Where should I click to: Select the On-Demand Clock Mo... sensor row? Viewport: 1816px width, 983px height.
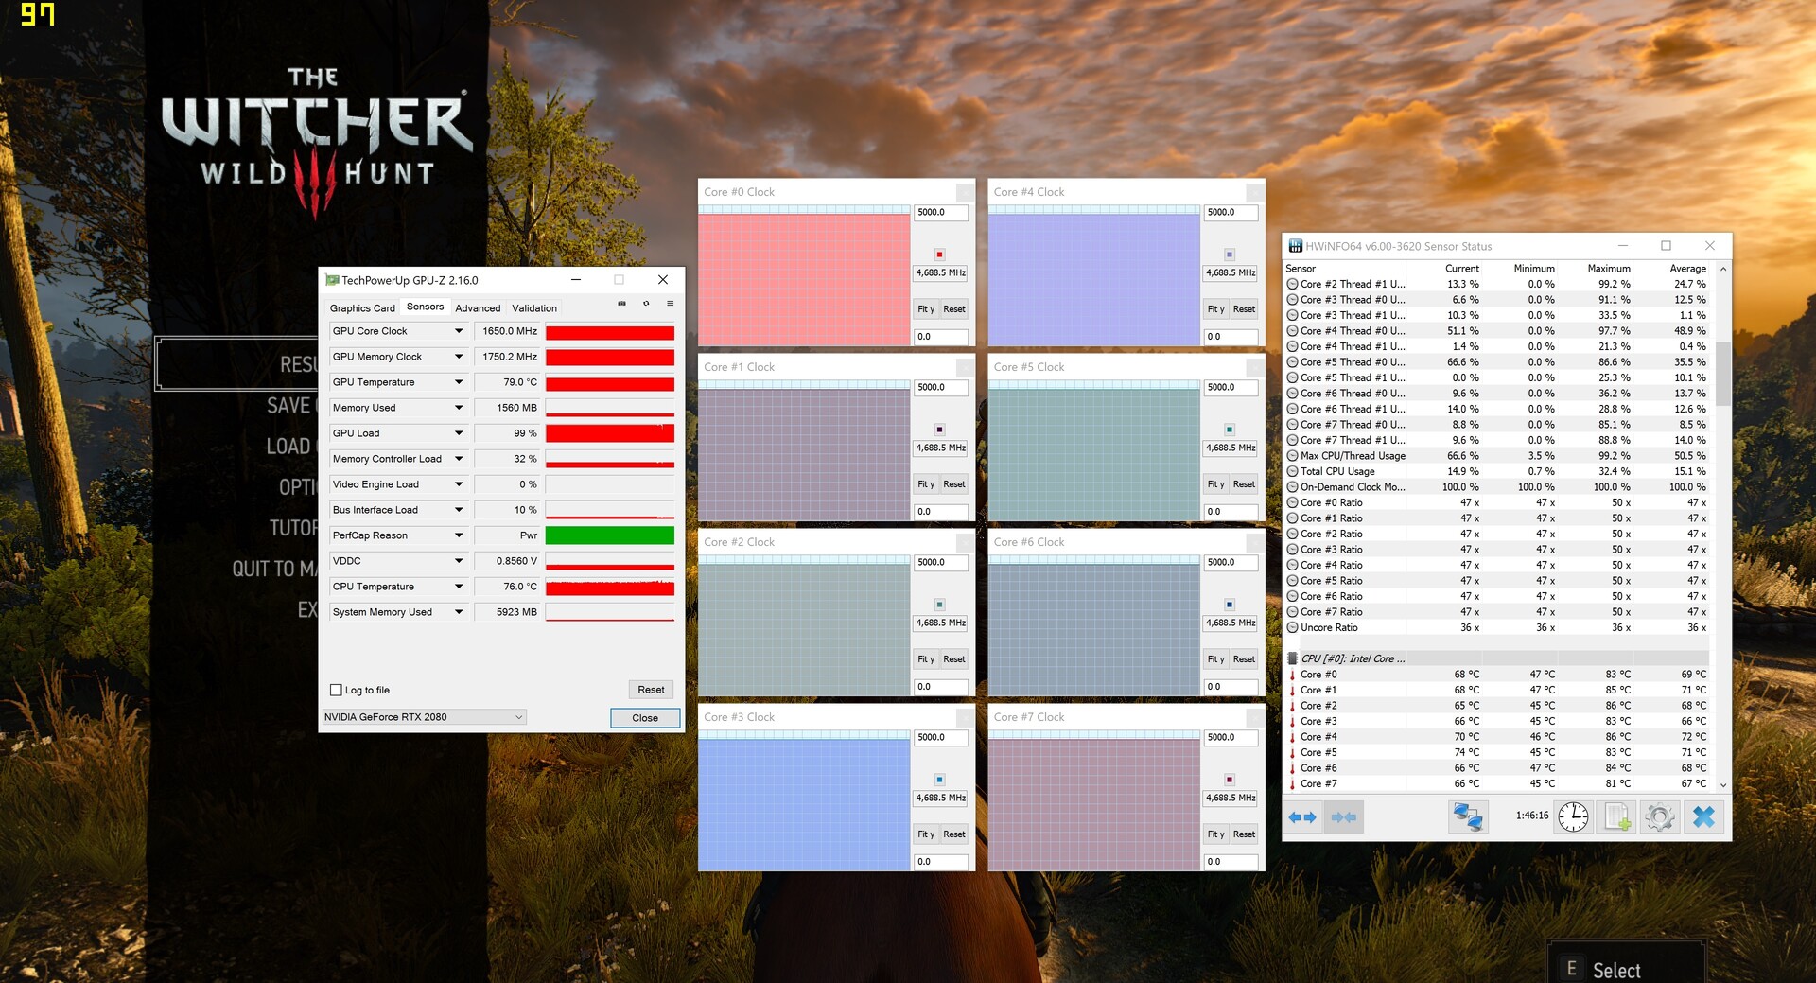[1497, 487]
